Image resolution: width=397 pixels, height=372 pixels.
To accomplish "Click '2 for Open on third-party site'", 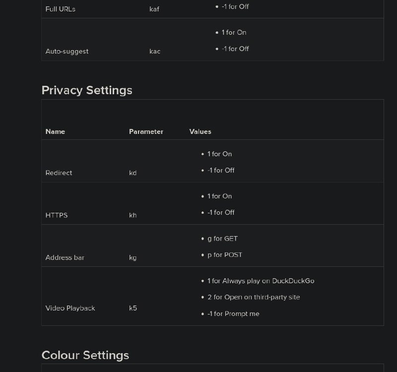I will (x=254, y=298).
